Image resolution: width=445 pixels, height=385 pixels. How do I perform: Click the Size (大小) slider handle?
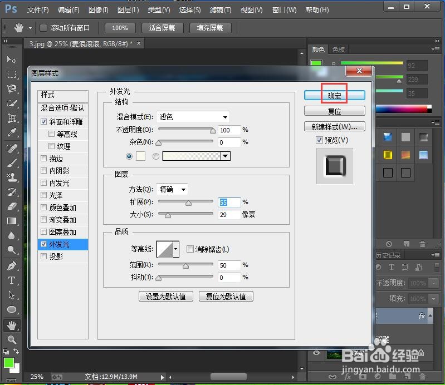click(168, 215)
